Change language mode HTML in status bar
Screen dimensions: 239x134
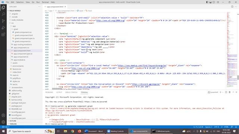pyautogui.click(x=226, y=127)
